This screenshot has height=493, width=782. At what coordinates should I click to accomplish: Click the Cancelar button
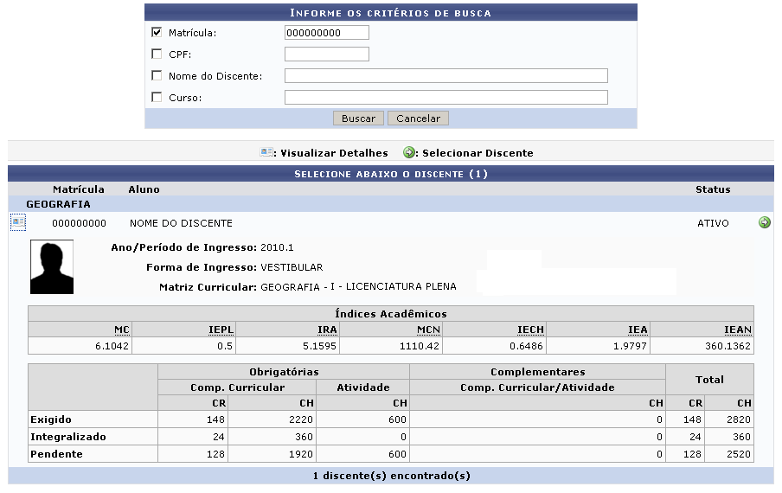[x=418, y=118]
